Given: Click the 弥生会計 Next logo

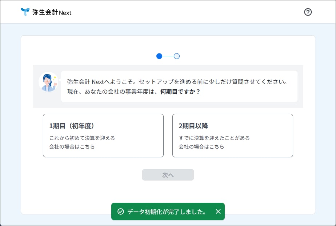Looking at the screenshot, I should [46, 12].
